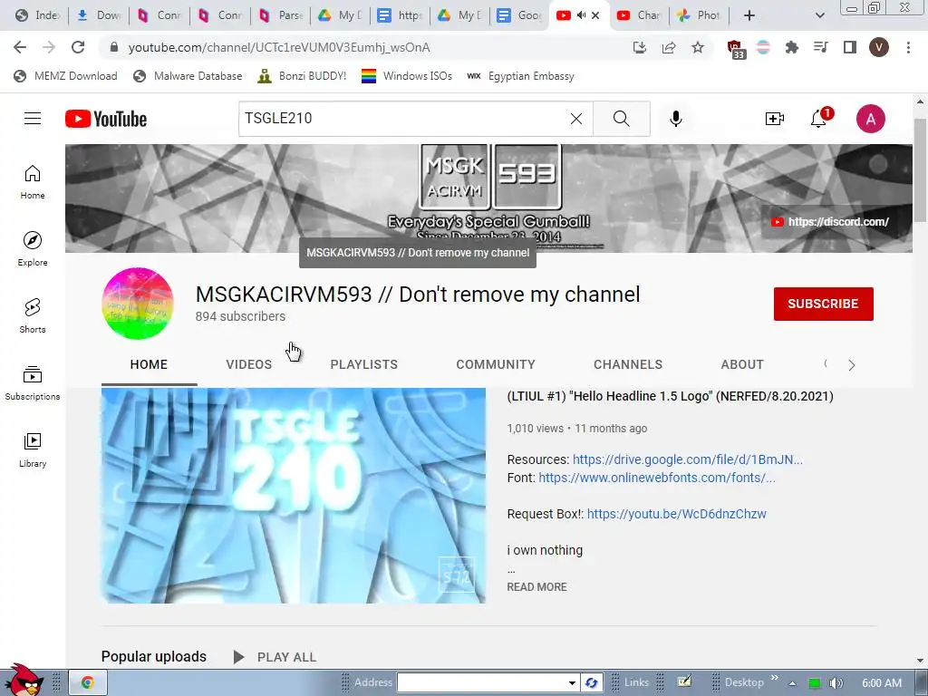The height and width of the screenshot is (696, 928).
Task: Click PLAY ALL for Popular uploads
Action: pyautogui.click(x=275, y=657)
